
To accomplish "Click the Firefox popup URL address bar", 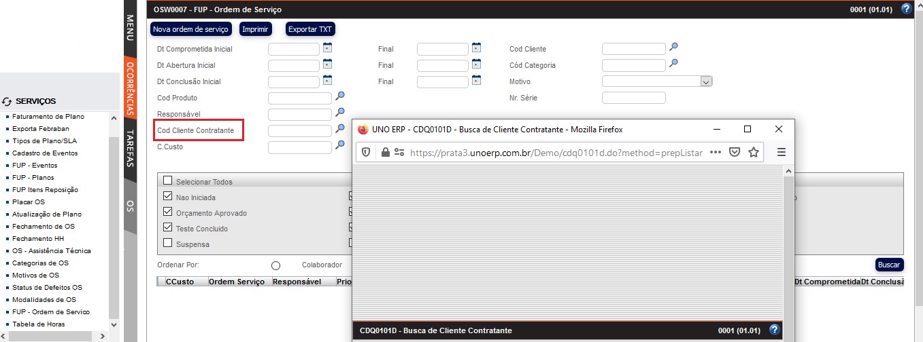I will (555, 153).
